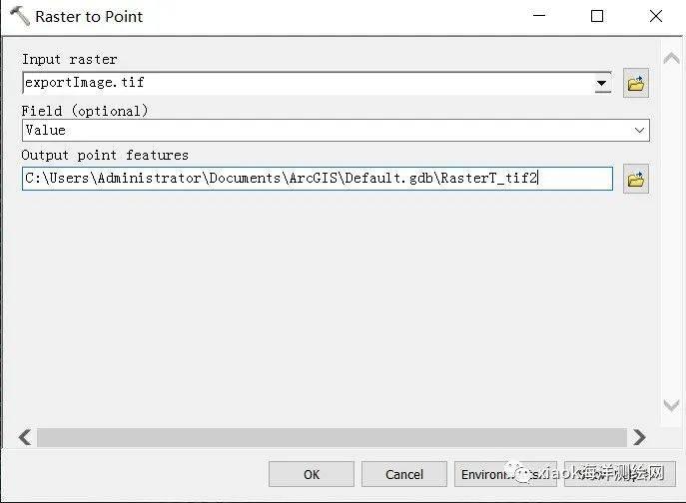Browse for output point features location

(636, 180)
